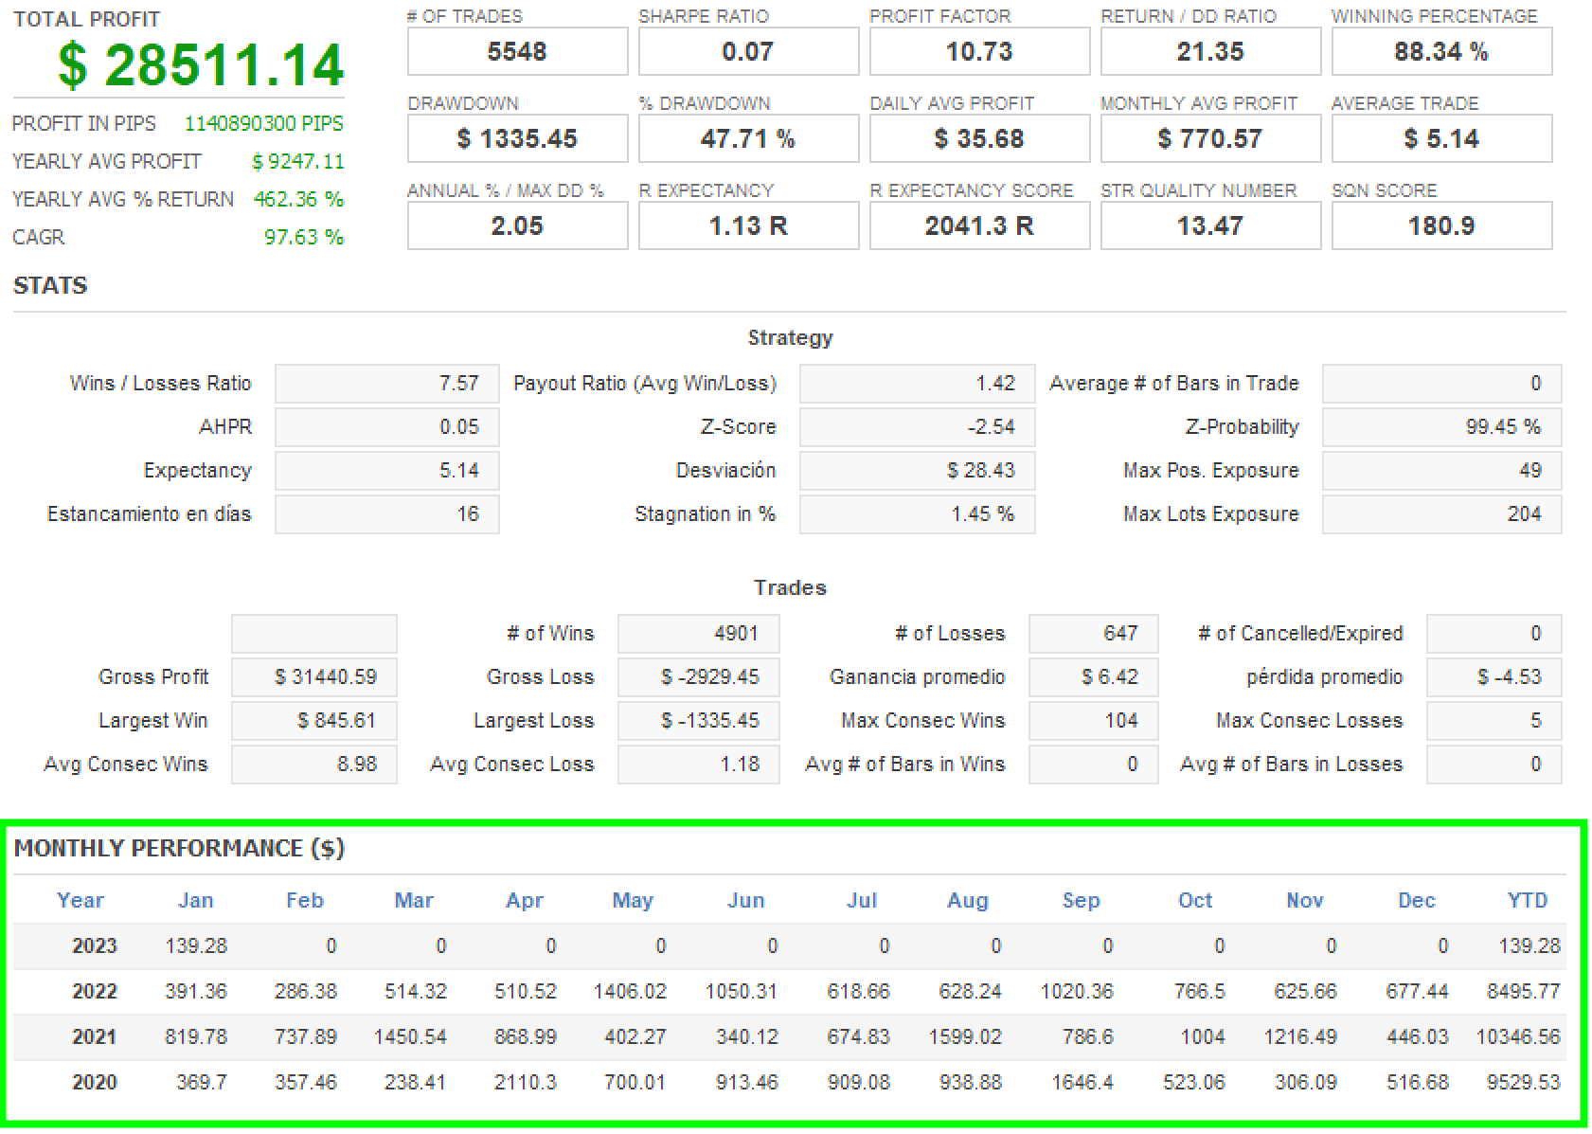Click the Monthly Performance ($) heading

tap(179, 848)
